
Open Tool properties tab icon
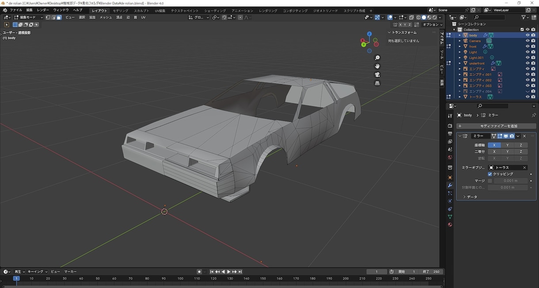click(450, 116)
